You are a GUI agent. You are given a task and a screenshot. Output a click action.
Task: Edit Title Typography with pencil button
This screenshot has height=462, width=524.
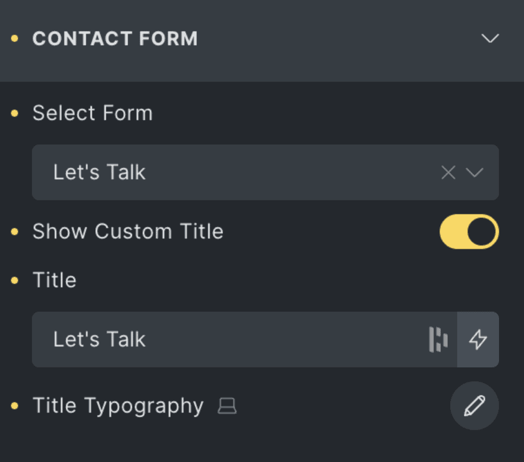[x=474, y=406]
